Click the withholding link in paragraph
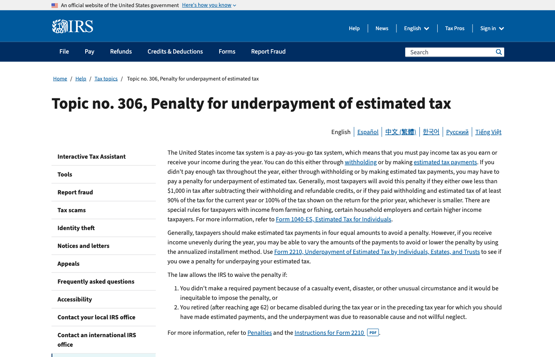Screen dimensions: 555x357 pyautogui.click(x=361, y=162)
